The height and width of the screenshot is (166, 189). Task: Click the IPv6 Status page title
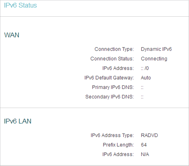point(20,5)
